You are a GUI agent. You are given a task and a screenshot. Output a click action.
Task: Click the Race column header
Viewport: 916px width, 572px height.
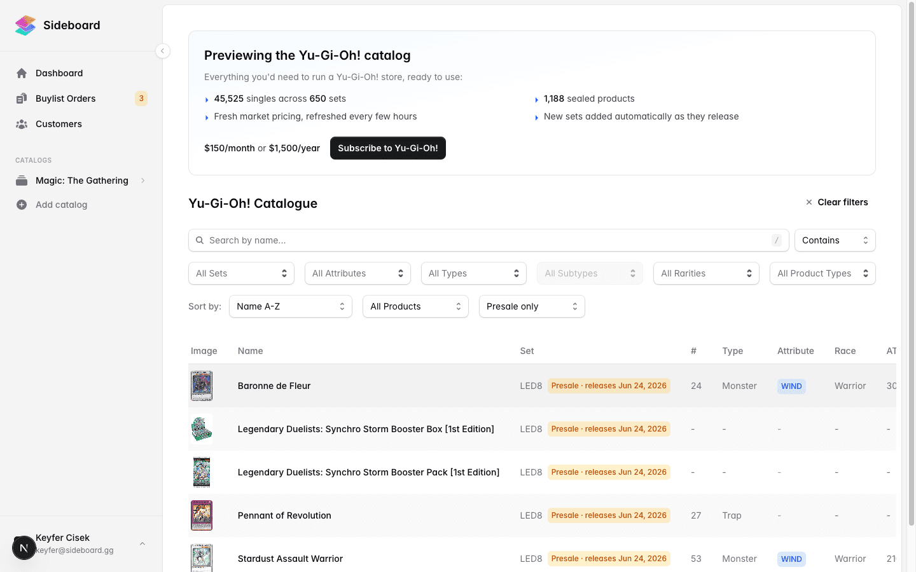[845, 351]
